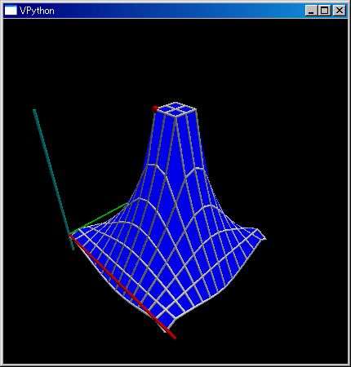The width and height of the screenshot is (351, 367).
Task: Click the teal vertical axis line
Action: click(51, 174)
